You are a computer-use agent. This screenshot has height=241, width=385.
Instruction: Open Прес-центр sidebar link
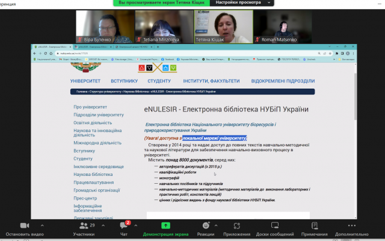click(85, 198)
